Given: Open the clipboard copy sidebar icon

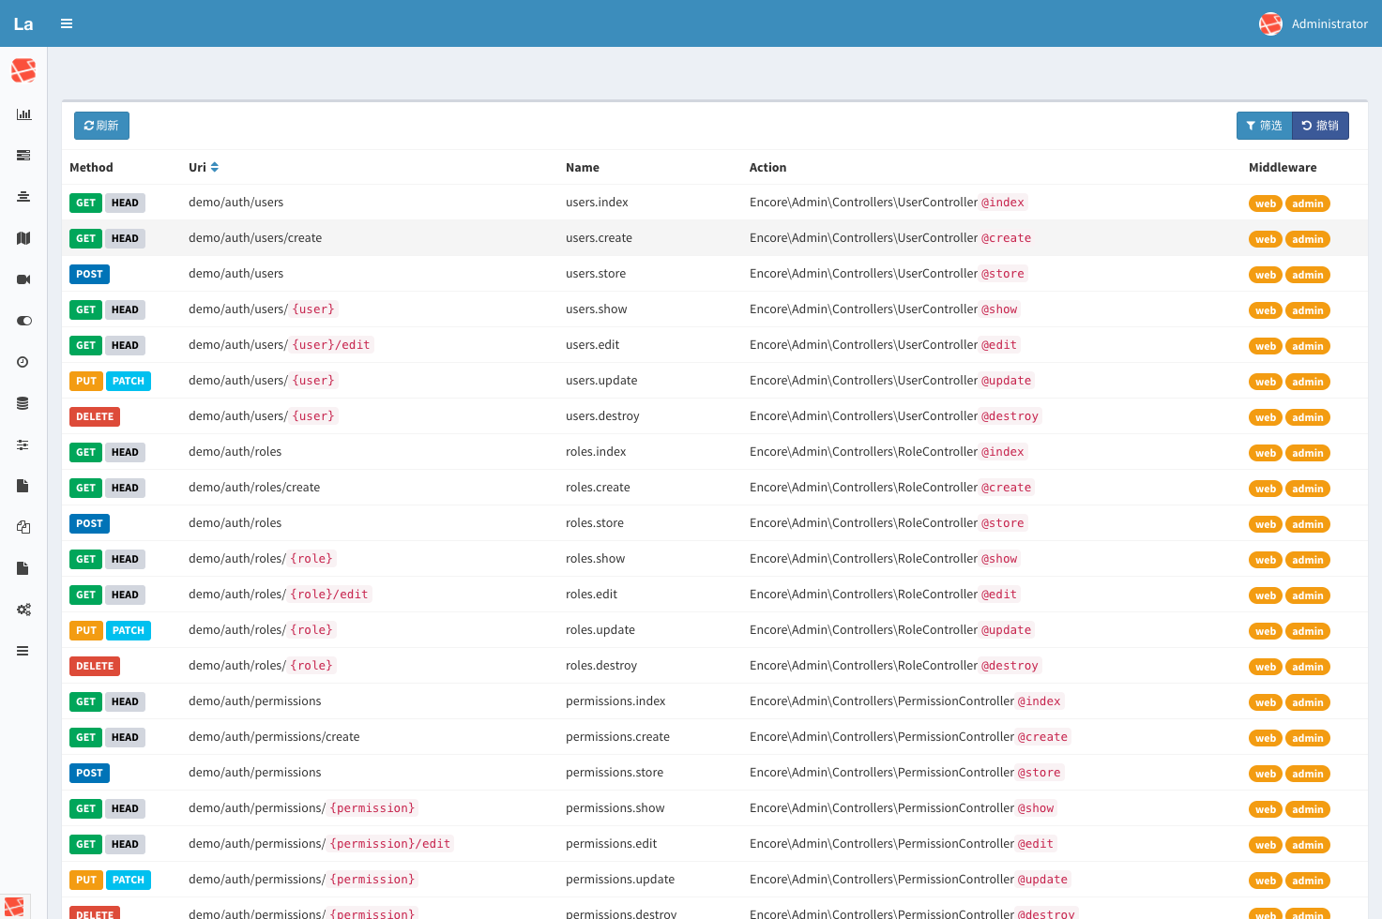Looking at the screenshot, I should pyautogui.click(x=23, y=527).
